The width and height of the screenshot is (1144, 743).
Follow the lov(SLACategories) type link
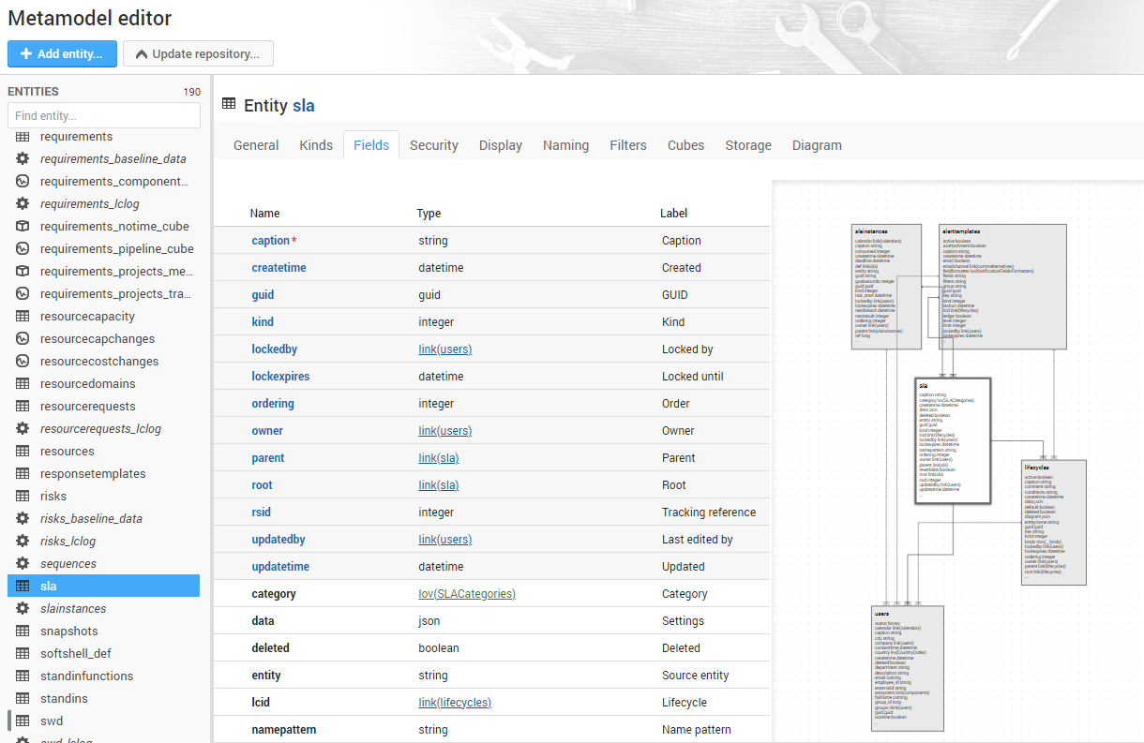[x=467, y=594]
